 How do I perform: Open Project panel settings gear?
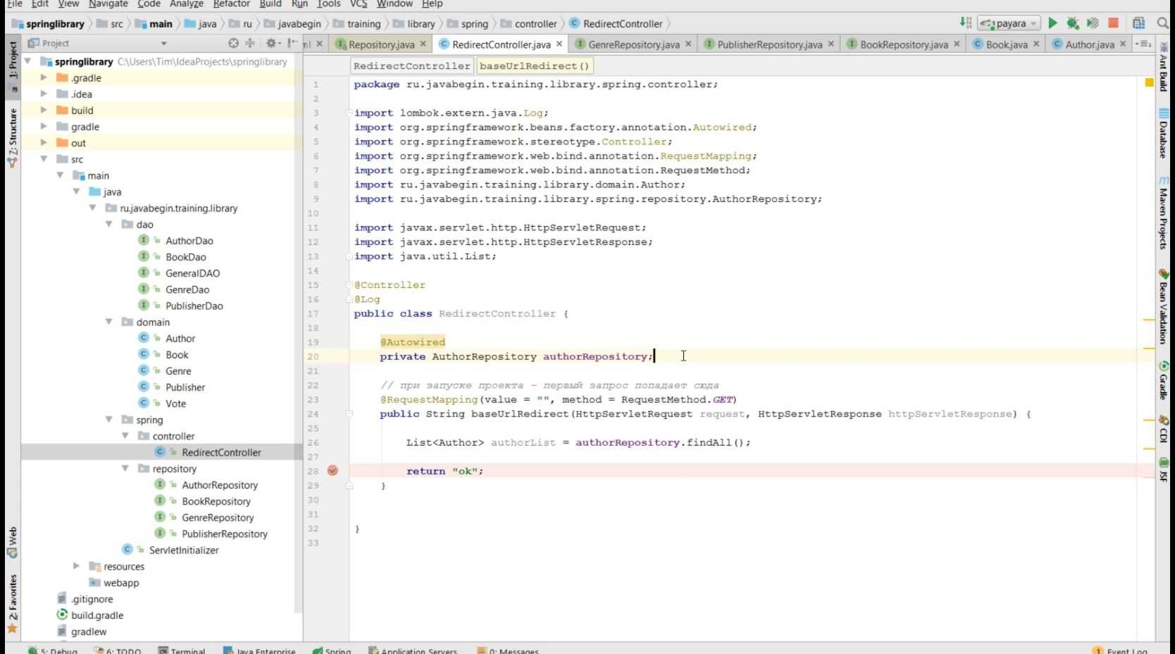click(271, 43)
